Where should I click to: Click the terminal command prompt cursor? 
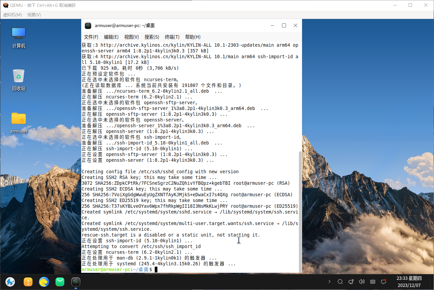pyautogui.click(x=156, y=269)
